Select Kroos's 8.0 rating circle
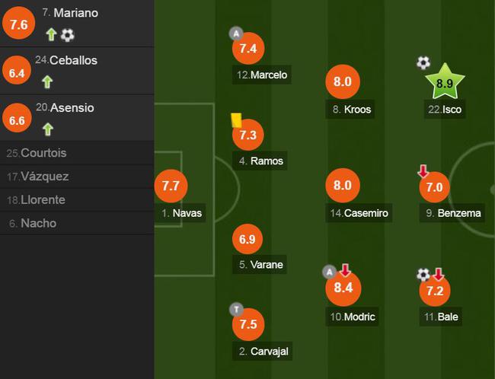Image resolution: width=495 pixels, height=379 pixels. pyautogui.click(x=343, y=81)
